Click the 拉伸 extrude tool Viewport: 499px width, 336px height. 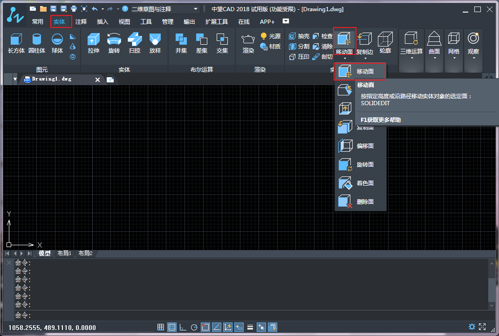pyautogui.click(x=94, y=44)
